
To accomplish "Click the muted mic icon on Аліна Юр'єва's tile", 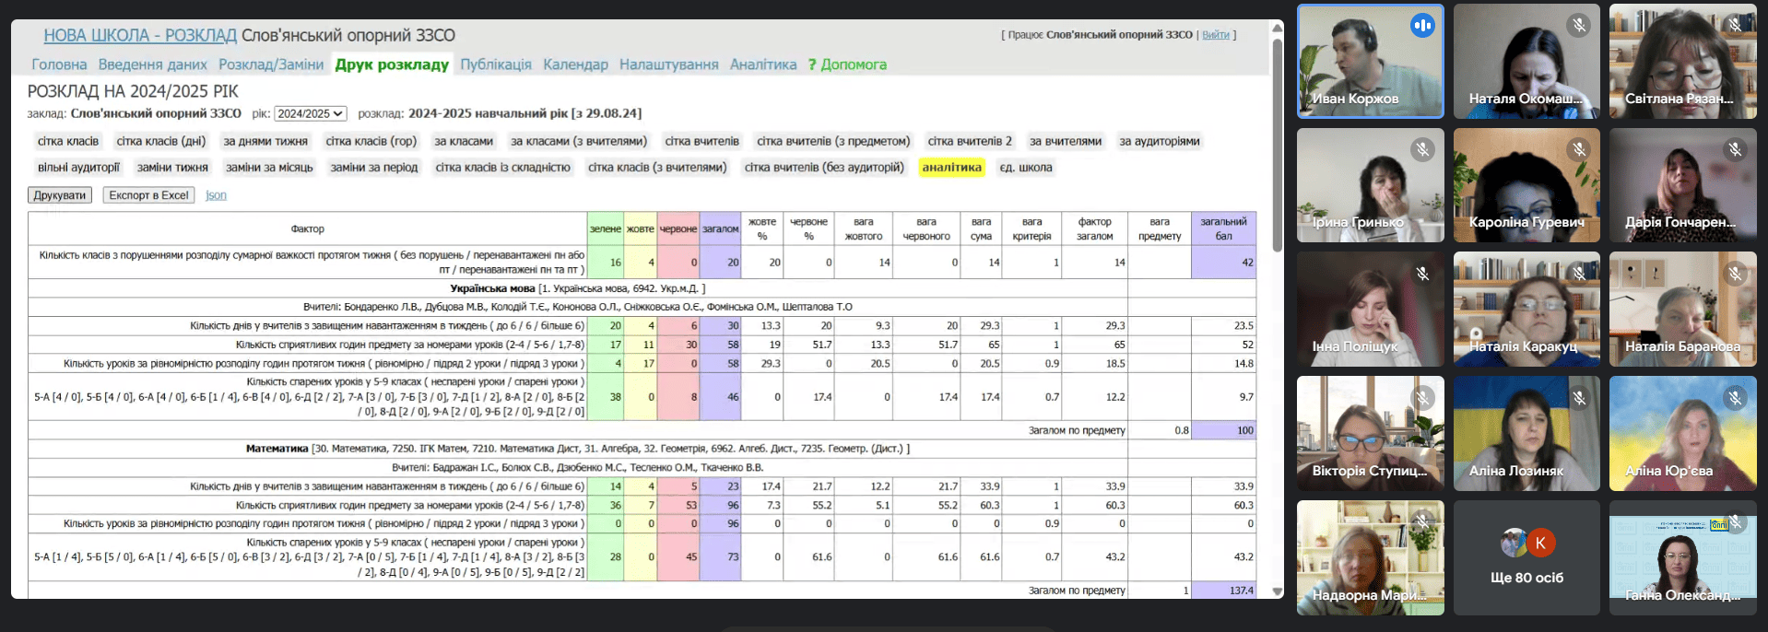I will [1735, 398].
